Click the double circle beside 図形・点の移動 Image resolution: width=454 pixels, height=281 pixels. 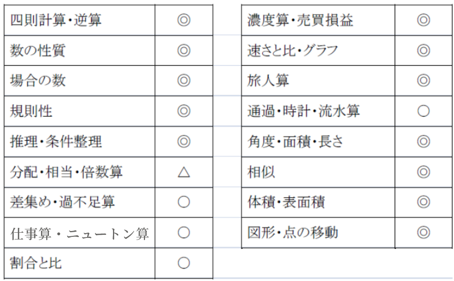point(424,232)
